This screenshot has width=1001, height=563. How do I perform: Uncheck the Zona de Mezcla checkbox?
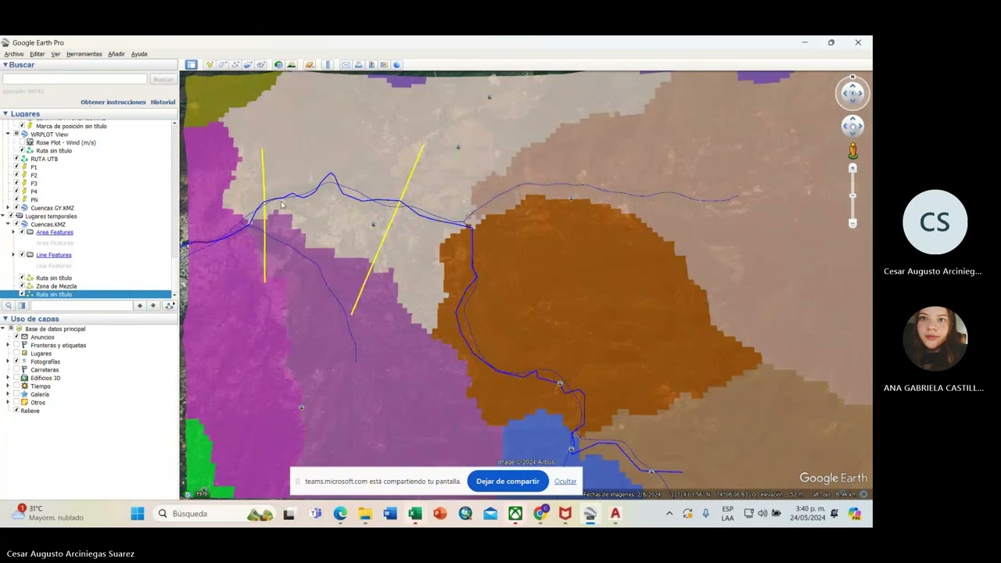click(x=21, y=286)
